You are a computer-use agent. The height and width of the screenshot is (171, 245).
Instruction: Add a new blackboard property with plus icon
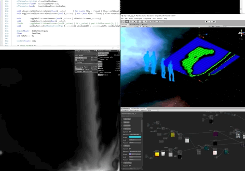tap(141, 115)
